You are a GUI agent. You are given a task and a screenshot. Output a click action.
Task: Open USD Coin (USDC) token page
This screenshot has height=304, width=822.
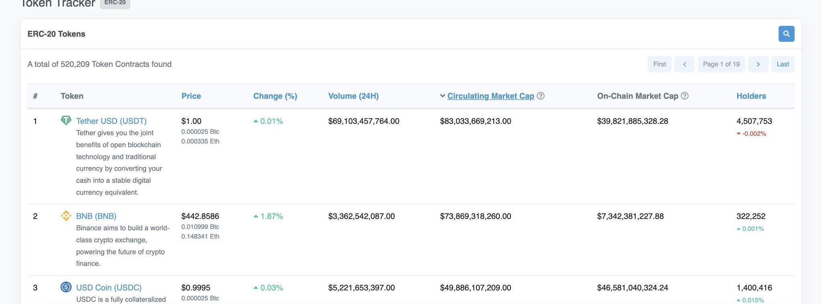click(109, 288)
